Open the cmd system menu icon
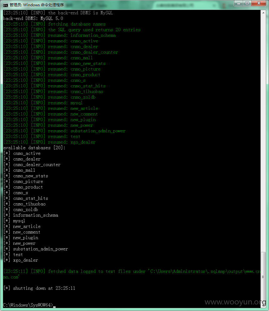Screen dimensions: 269x311 pyautogui.click(x=5, y=5)
